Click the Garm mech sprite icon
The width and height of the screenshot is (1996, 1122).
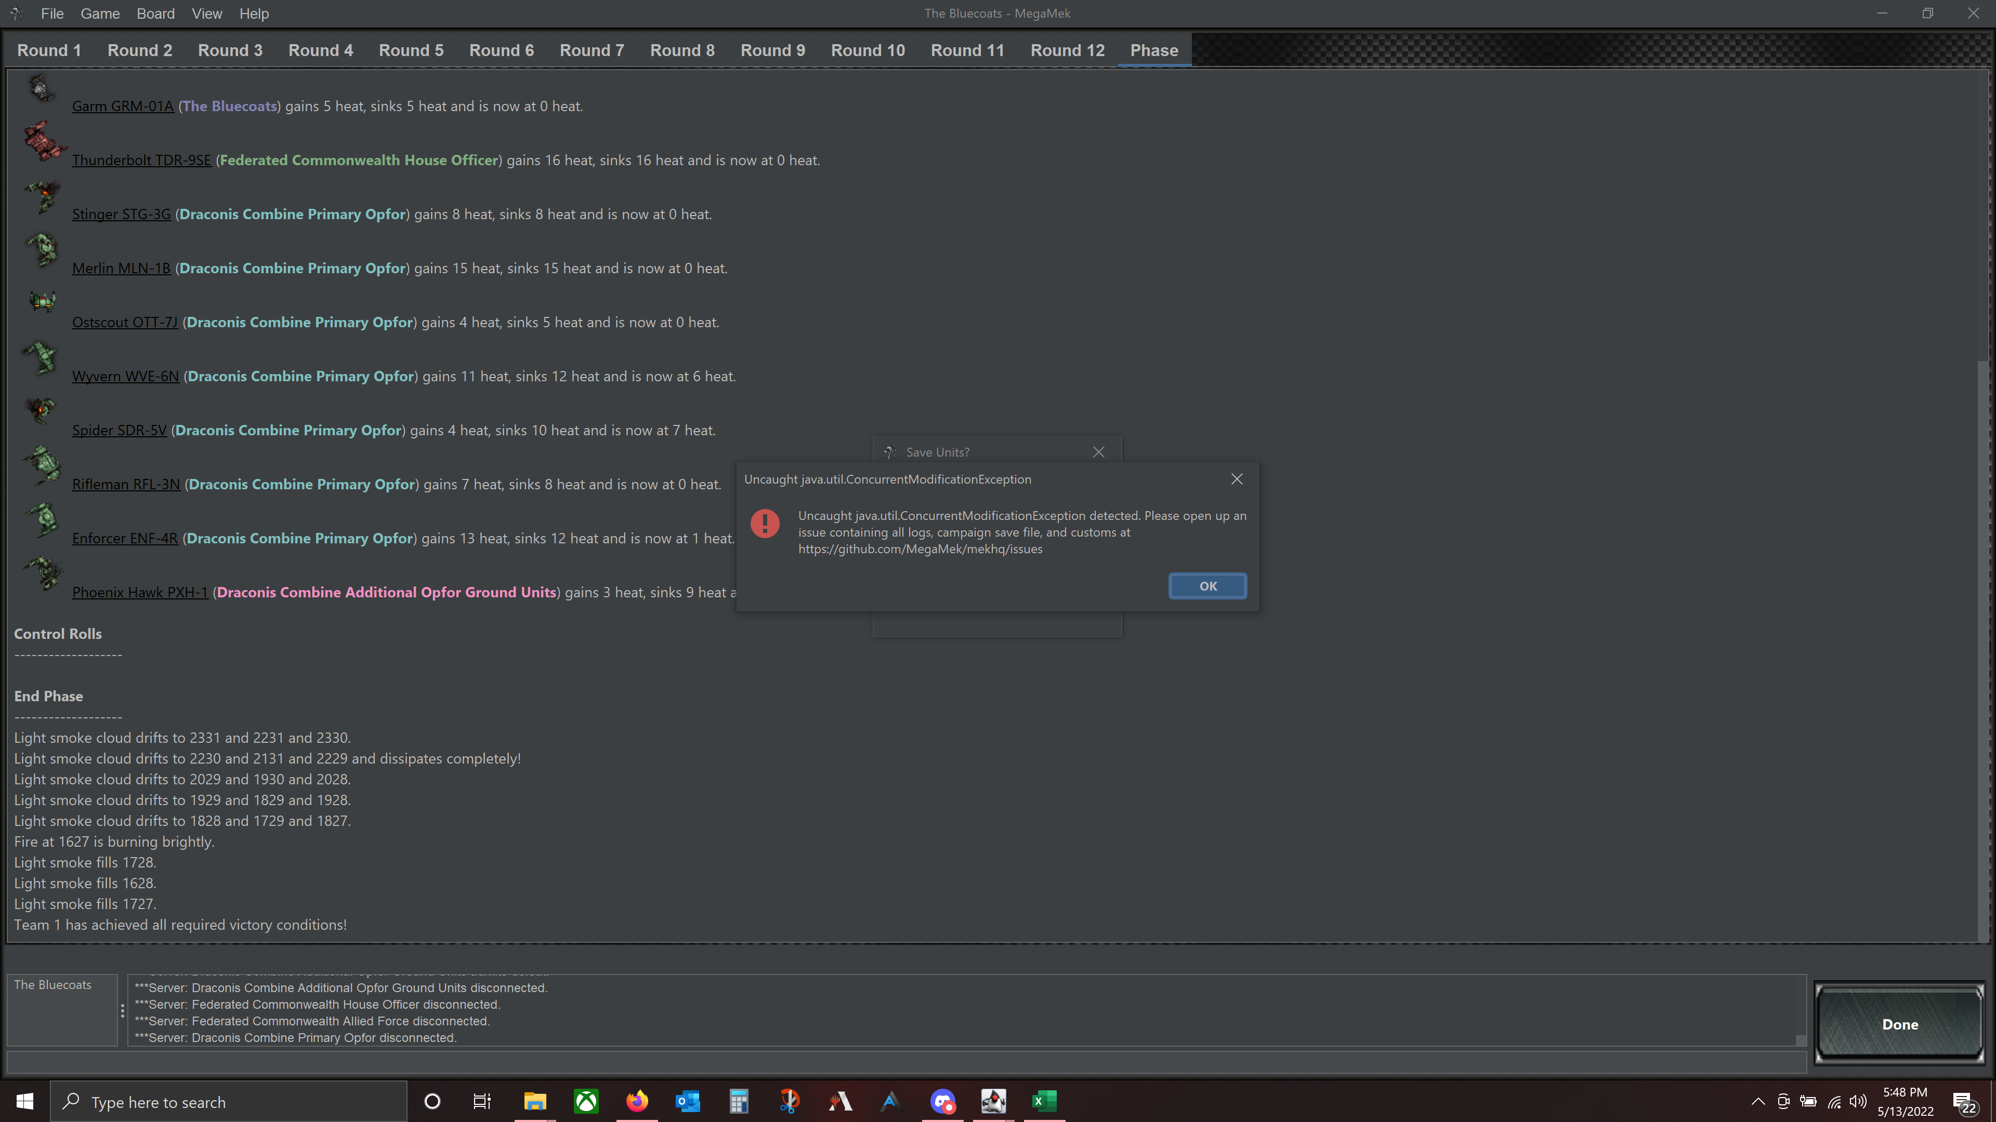[x=41, y=87]
